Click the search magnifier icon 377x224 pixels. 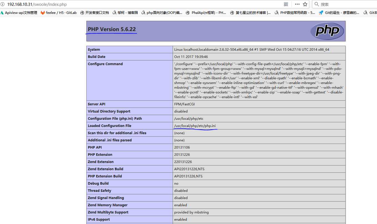(317, 4)
